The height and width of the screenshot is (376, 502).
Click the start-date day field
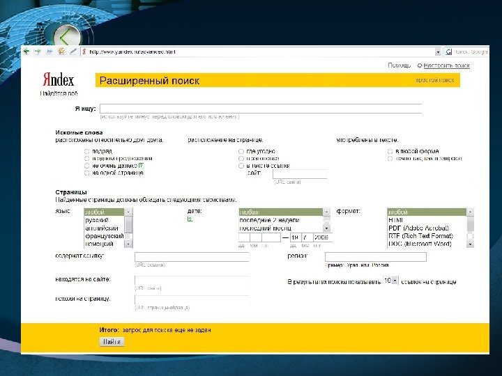pyautogui.click(x=244, y=237)
